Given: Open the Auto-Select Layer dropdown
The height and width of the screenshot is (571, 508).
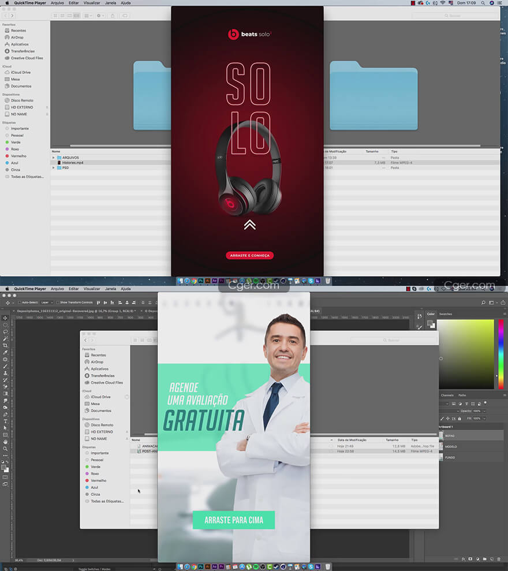Looking at the screenshot, I should click(47, 303).
